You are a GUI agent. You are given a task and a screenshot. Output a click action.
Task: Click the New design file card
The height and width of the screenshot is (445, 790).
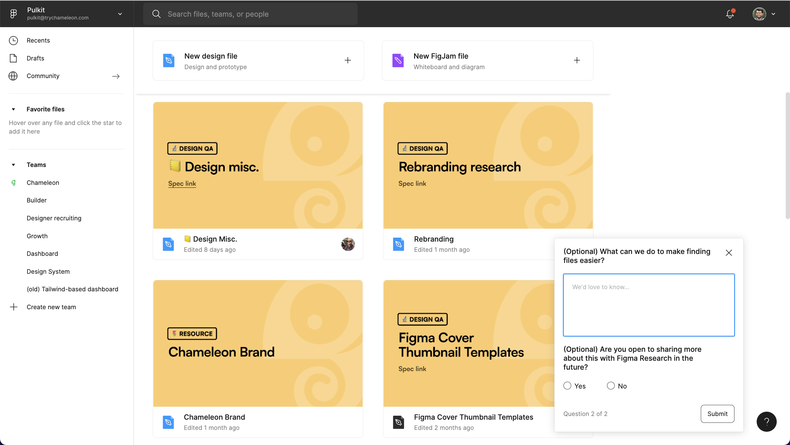258,60
